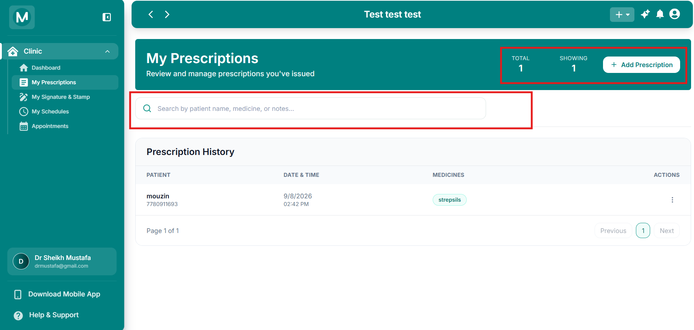Select patient name mouzin
This screenshot has width=694, height=330.
pos(158,196)
